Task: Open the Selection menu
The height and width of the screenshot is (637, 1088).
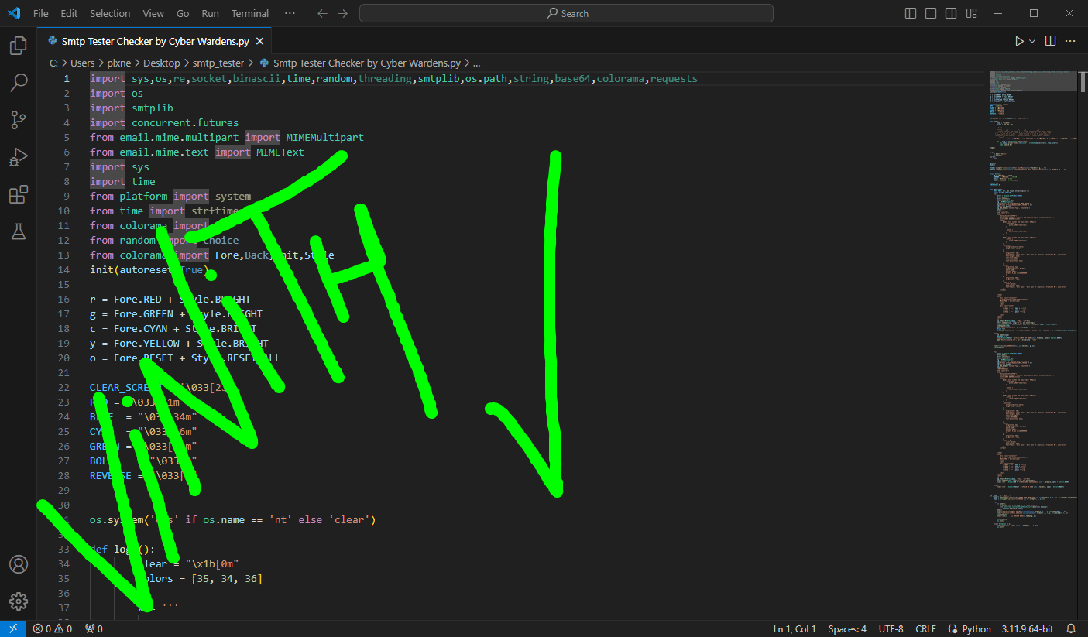Action: coord(110,13)
